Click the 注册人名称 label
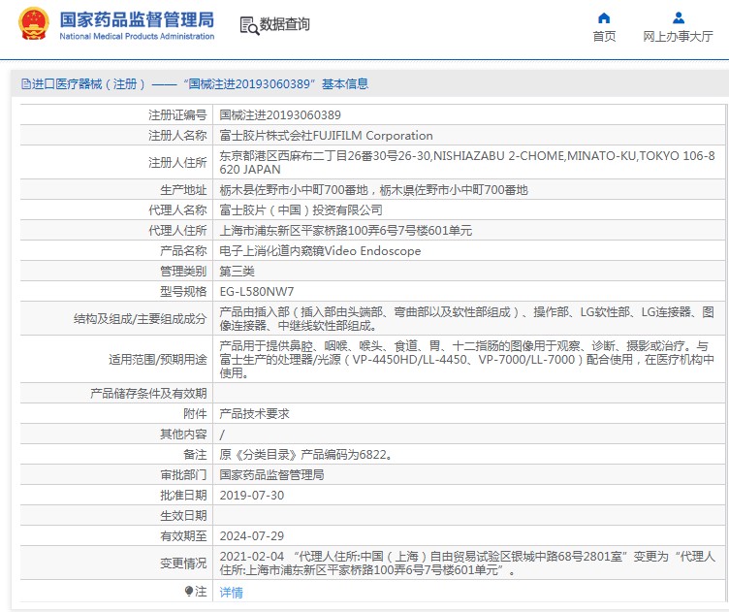This screenshot has height=612, width=729. click(177, 136)
